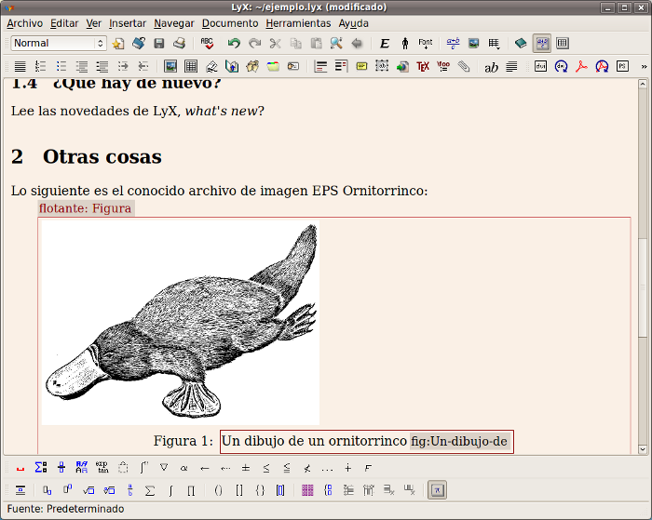The height and width of the screenshot is (520, 652).
Task: Open the ab text style icon
Action: [491, 66]
